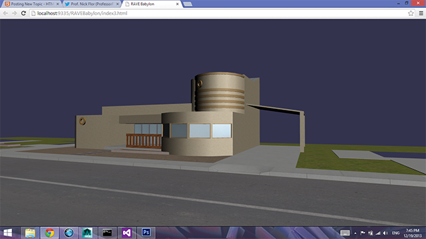Open a new tab with the new-tab button
Viewport: 426px width, 239px height.
(188, 4)
